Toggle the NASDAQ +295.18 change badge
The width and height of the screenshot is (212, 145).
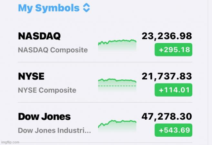173,50
